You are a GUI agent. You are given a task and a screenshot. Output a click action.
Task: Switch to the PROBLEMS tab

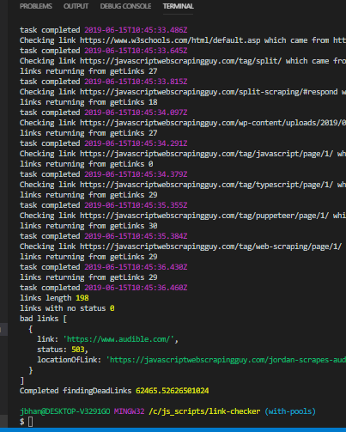coord(36,6)
